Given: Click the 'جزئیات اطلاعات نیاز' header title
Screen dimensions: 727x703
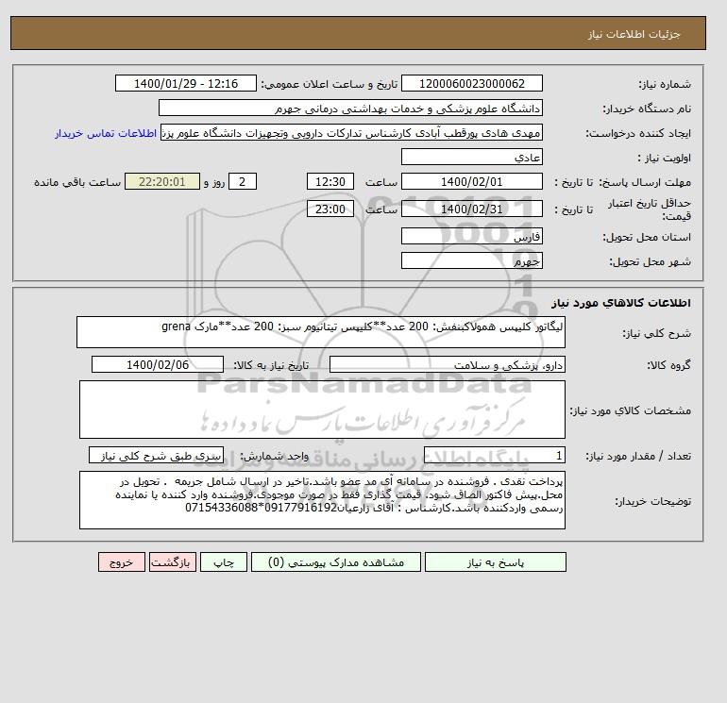Looking at the screenshot, I should [634, 34].
